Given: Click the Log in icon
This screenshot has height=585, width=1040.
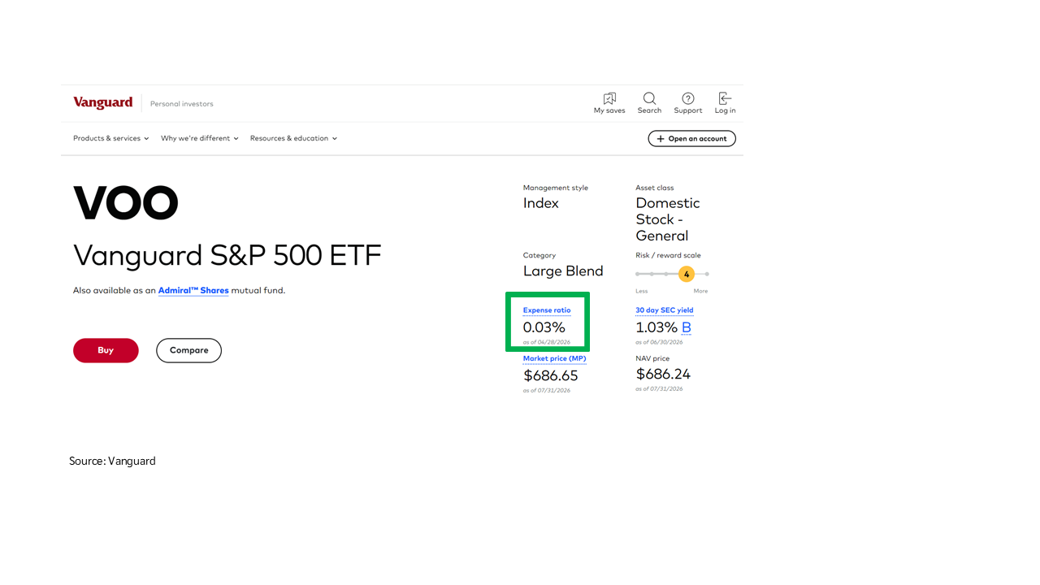Looking at the screenshot, I should click(x=725, y=98).
